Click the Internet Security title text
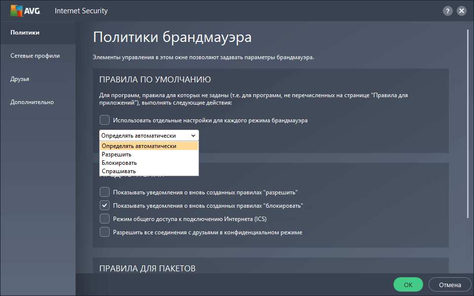474x296 pixels. coord(81,11)
